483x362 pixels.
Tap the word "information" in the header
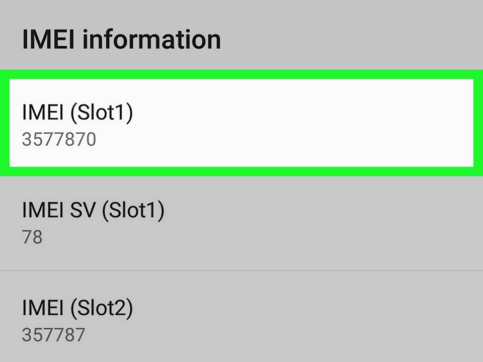(x=151, y=40)
